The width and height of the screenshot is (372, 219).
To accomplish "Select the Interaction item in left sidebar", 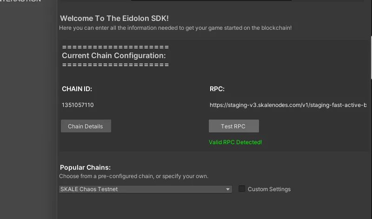I will (21, 1).
